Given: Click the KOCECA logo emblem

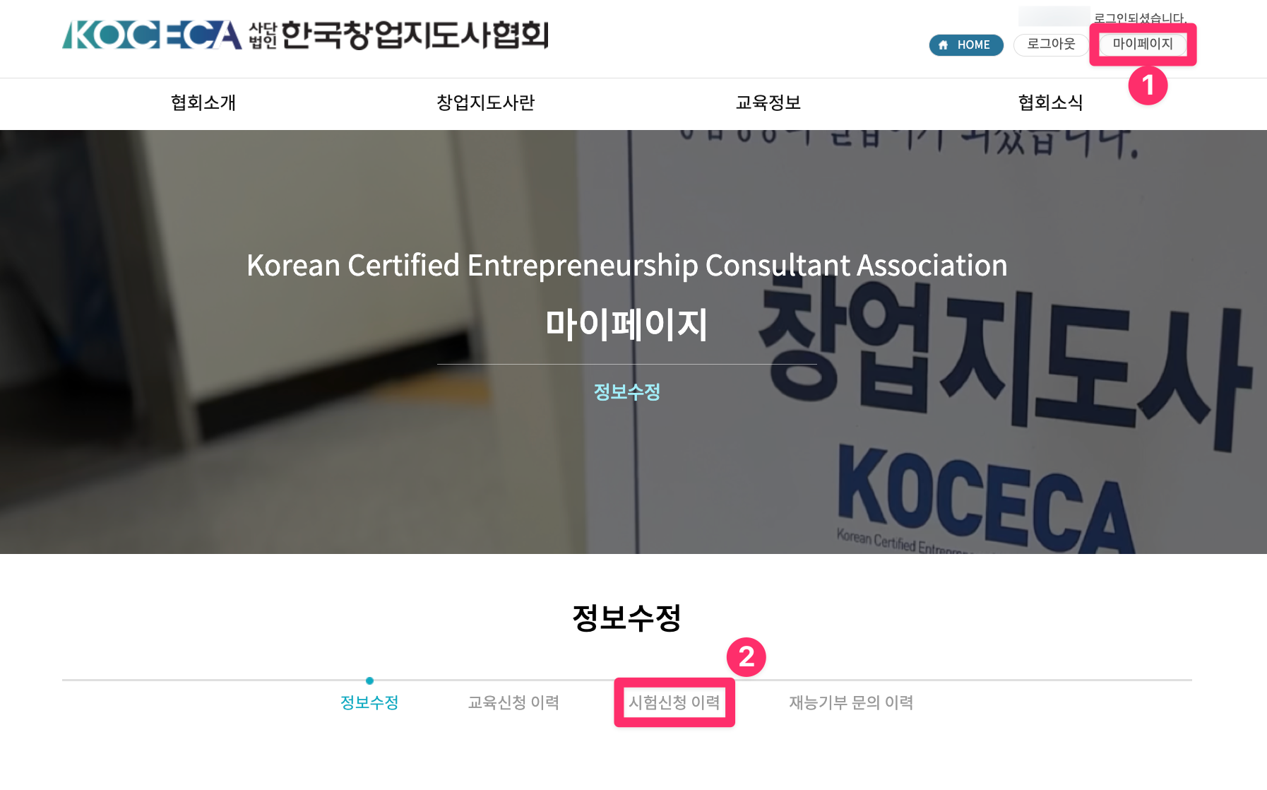Looking at the screenshot, I should pyautogui.click(x=152, y=35).
